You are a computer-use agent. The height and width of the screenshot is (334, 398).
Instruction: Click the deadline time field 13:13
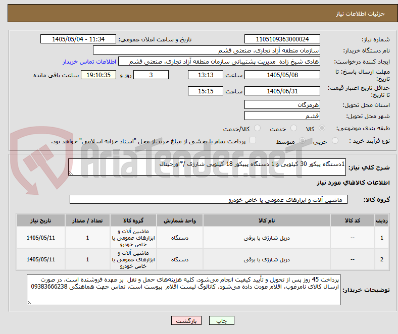(x=206, y=75)
